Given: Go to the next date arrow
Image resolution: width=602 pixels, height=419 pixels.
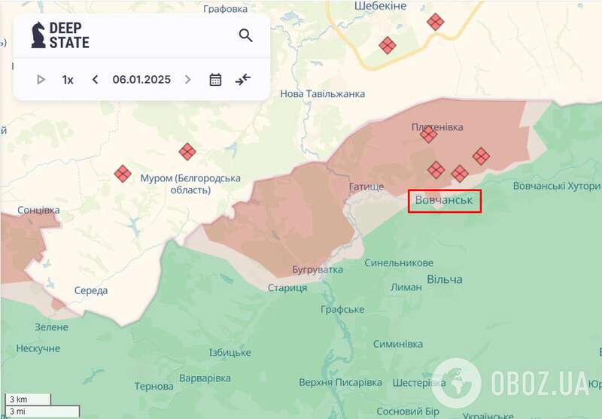Looking at the screenshot, I should pos(188,80).
